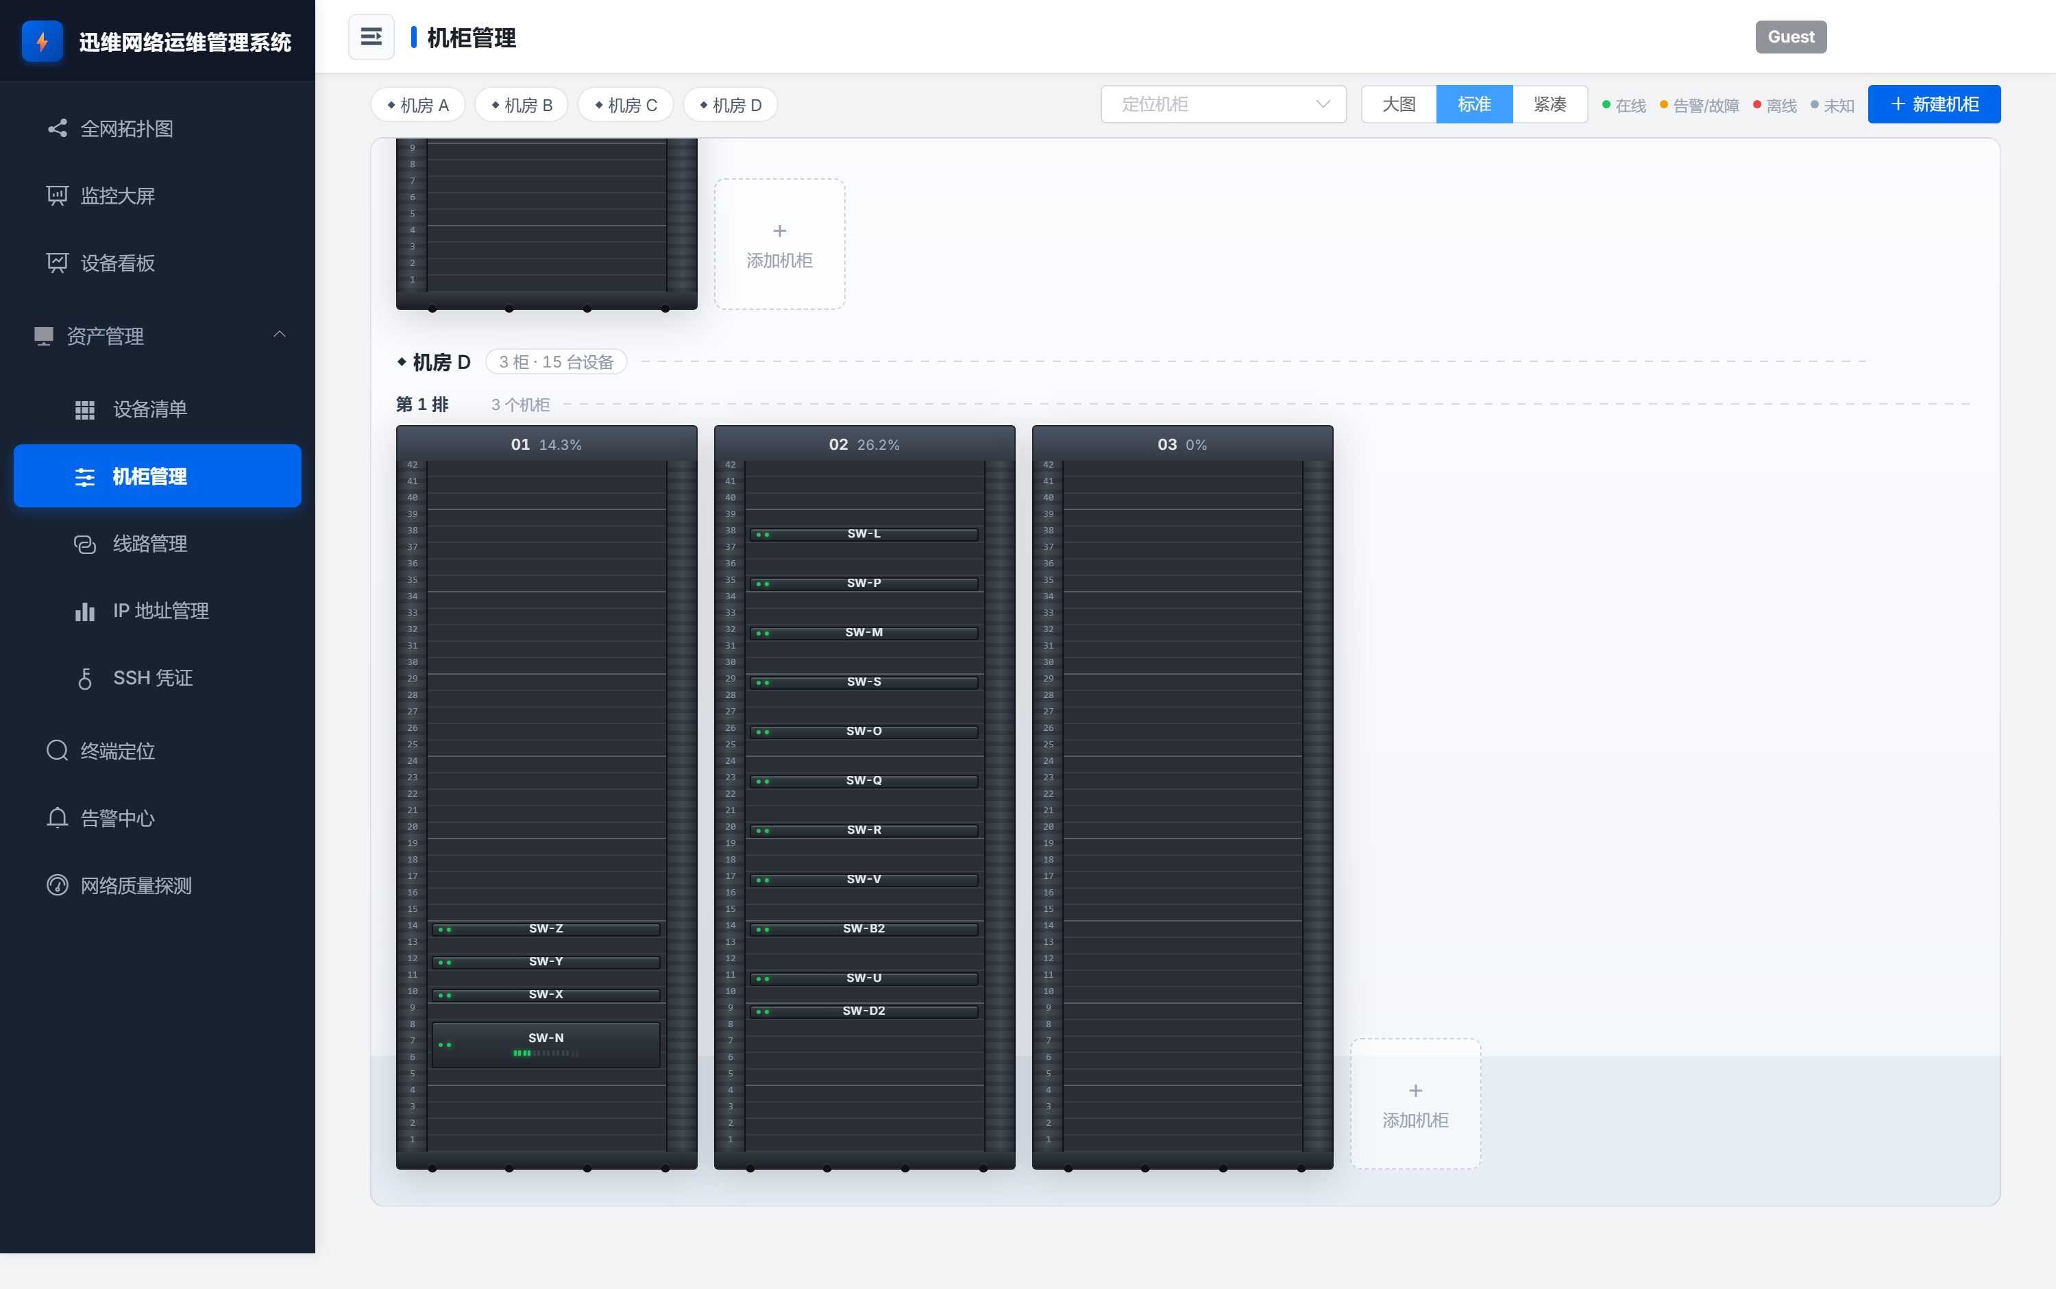Screen dimensions: 2056x1289
Task: Select device SW-Z in cabinet 01
Action: click(x=546, y=928)
